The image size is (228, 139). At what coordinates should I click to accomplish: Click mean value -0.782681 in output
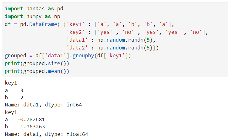[31, 120]
